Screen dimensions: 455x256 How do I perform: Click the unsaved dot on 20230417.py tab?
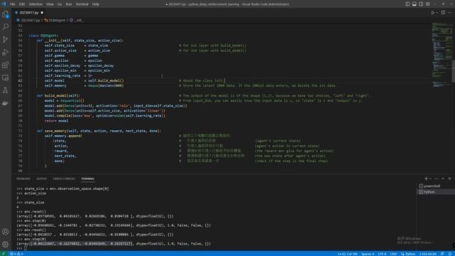(x=42, y=13)
